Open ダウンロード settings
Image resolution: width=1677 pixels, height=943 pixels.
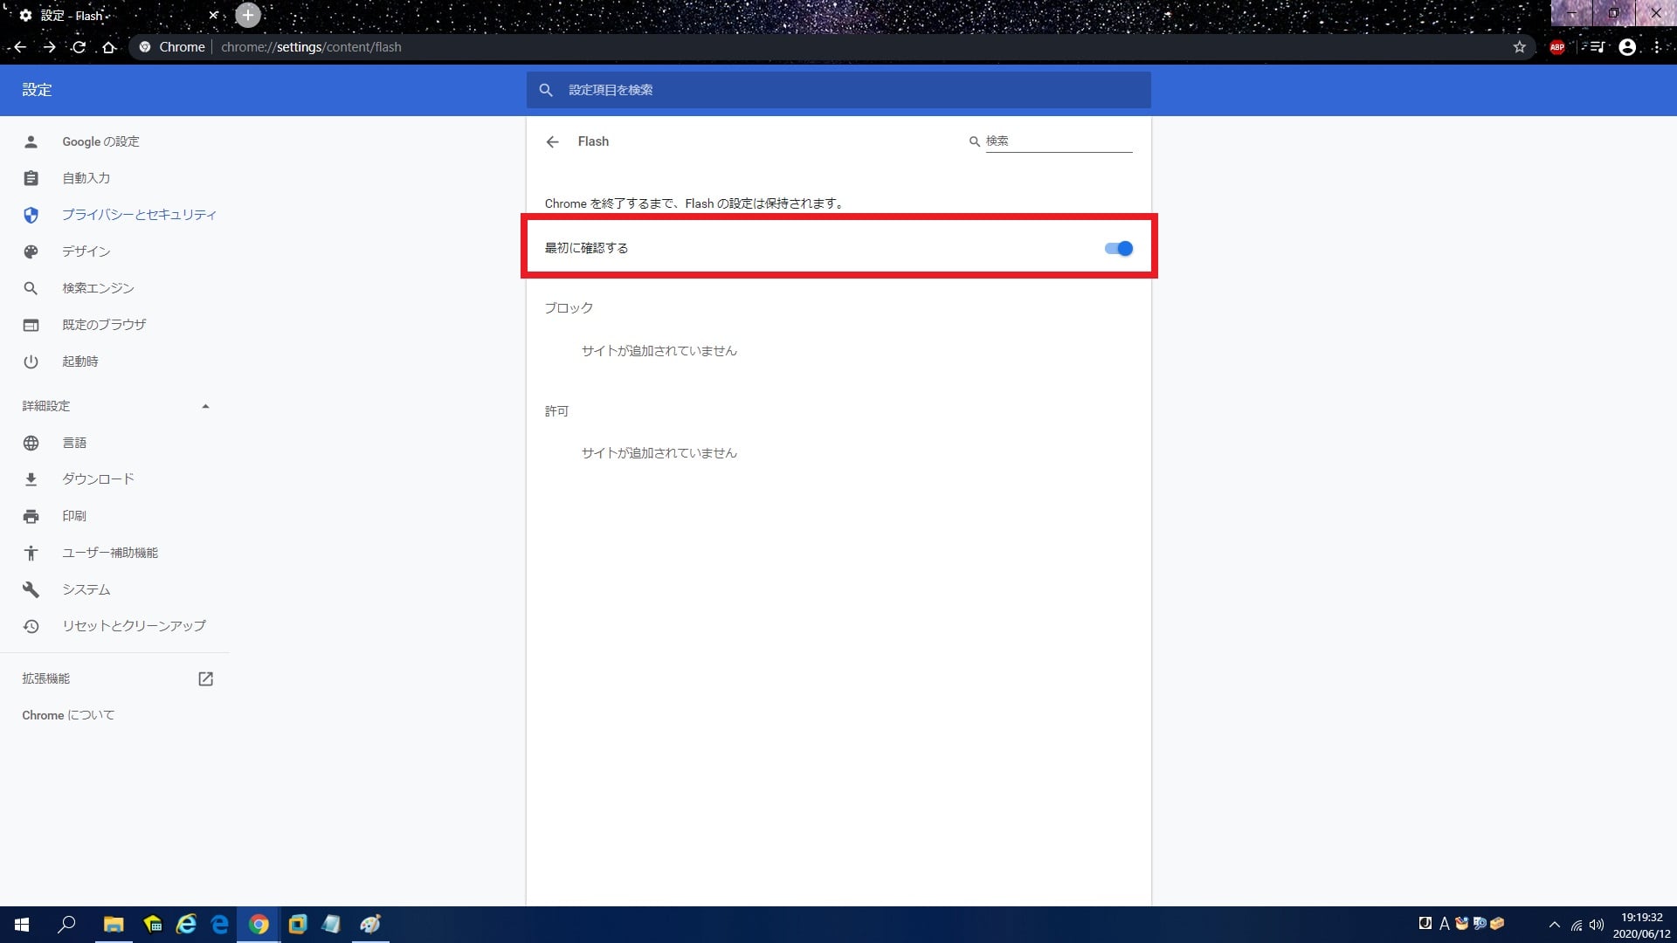pos(98,479)
